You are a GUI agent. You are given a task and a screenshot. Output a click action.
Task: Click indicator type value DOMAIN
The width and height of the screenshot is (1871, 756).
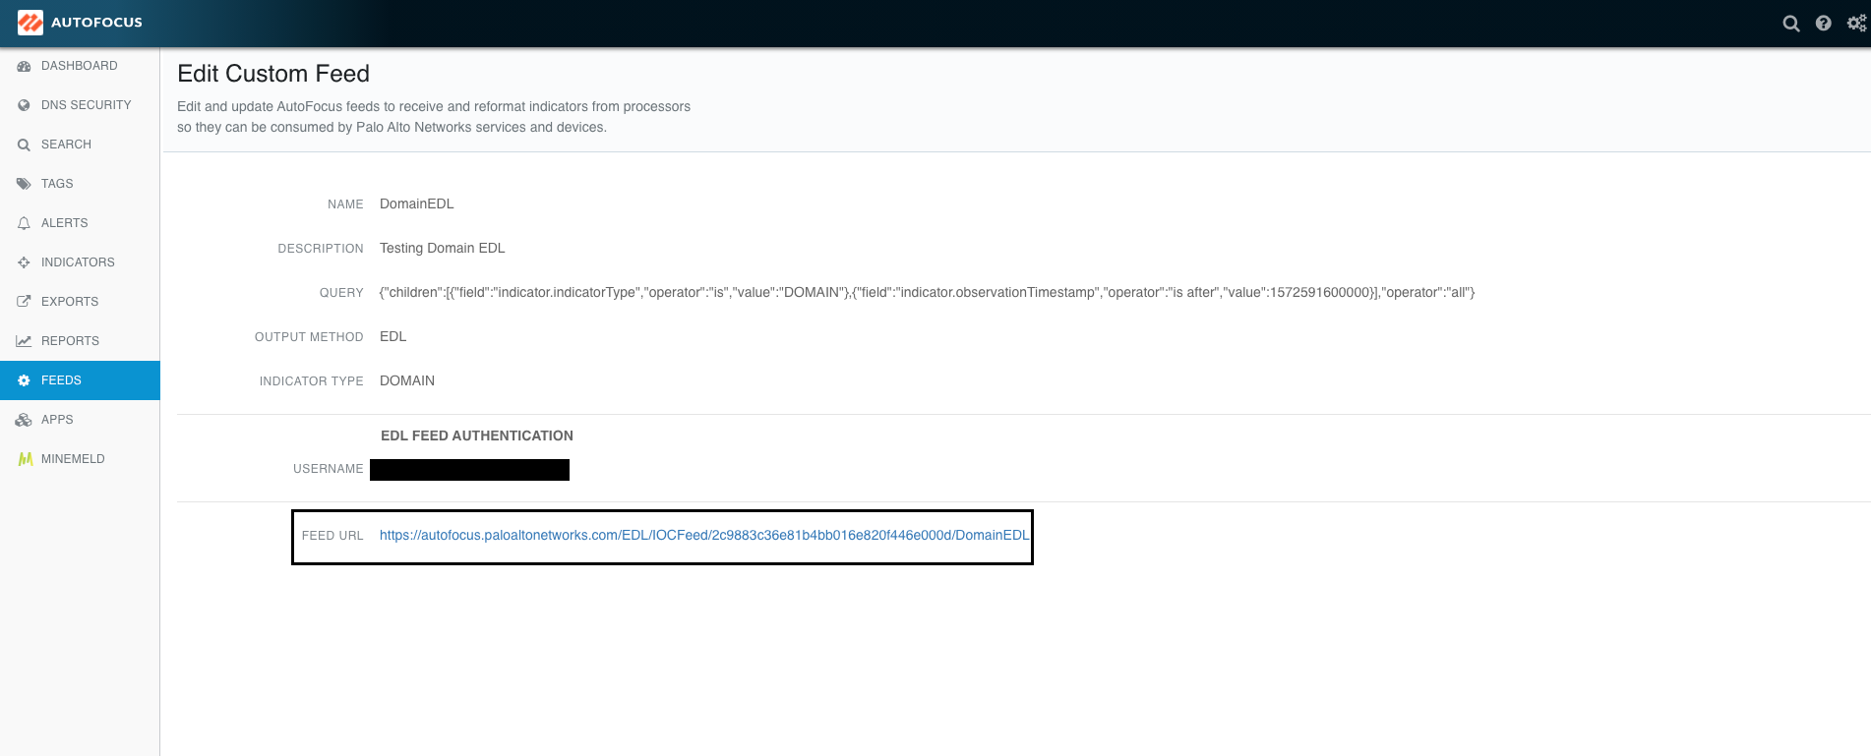pos(407,380)
